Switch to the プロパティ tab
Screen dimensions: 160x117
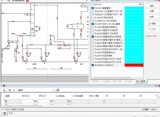(96, 81)
